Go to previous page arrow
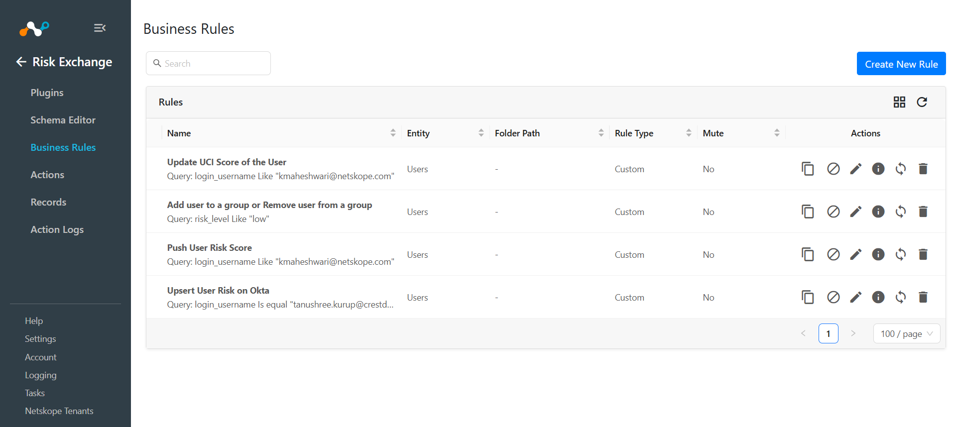Viewport: 955px width, 427px height. pos(803,333)
